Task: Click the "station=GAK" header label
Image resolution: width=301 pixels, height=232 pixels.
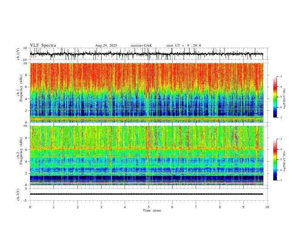Action: pos(141,45)
